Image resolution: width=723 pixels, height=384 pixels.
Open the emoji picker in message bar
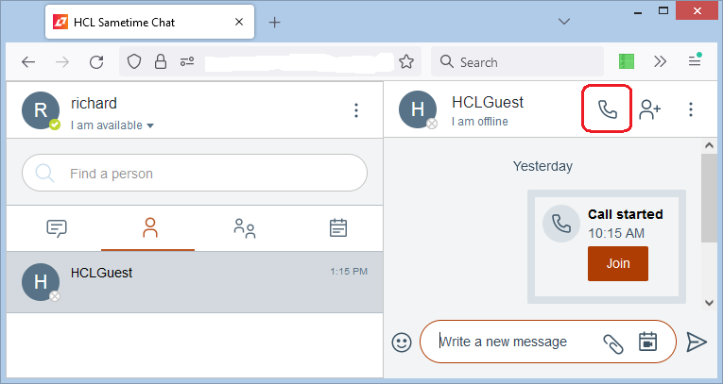[x=402, y=342]
